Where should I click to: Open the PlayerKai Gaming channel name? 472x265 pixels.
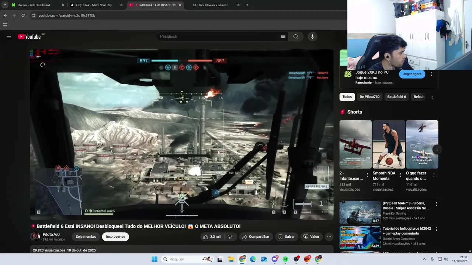click(x=394, y=213)
